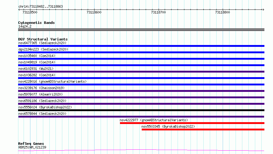Open the nsv6102931 (Wu2021) variant label
The height and width of the screenshot is (154, 273).
click(x=36, y=69)
